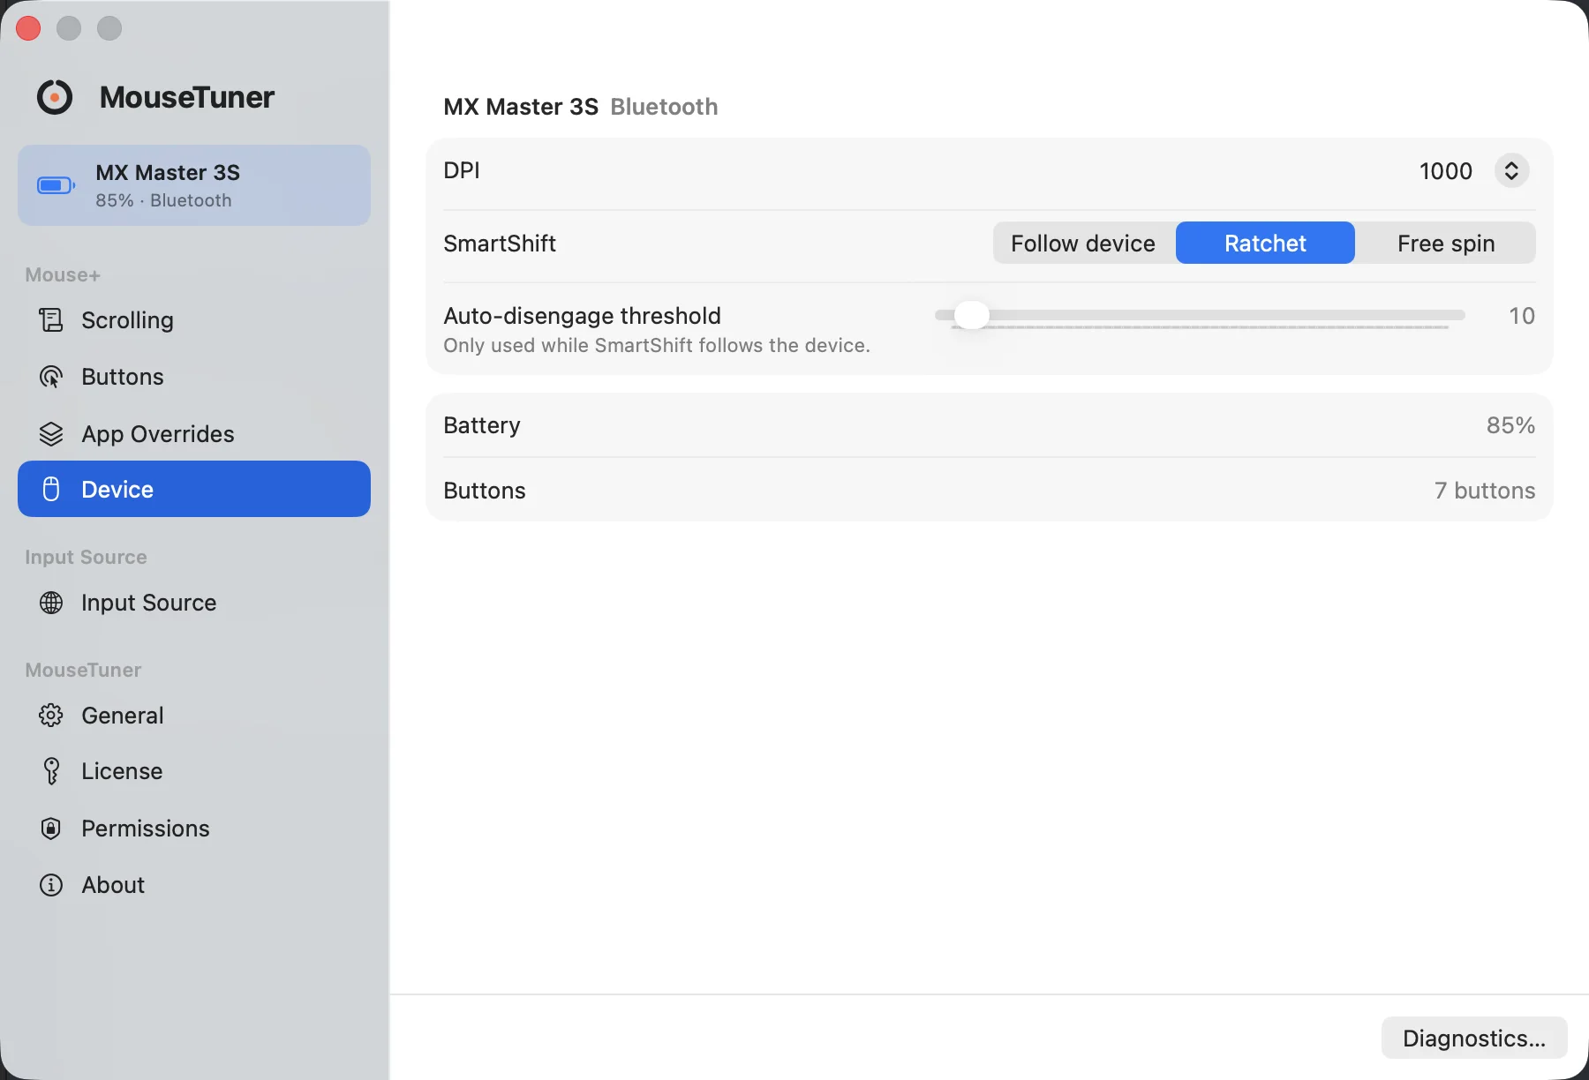1589x1080 pixels.
Task: Show the License page
Action: [x=194, y=771]
